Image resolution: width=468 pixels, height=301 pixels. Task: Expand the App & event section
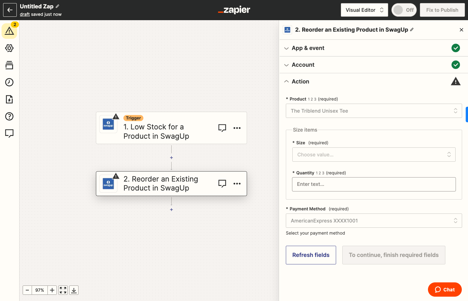374,48
